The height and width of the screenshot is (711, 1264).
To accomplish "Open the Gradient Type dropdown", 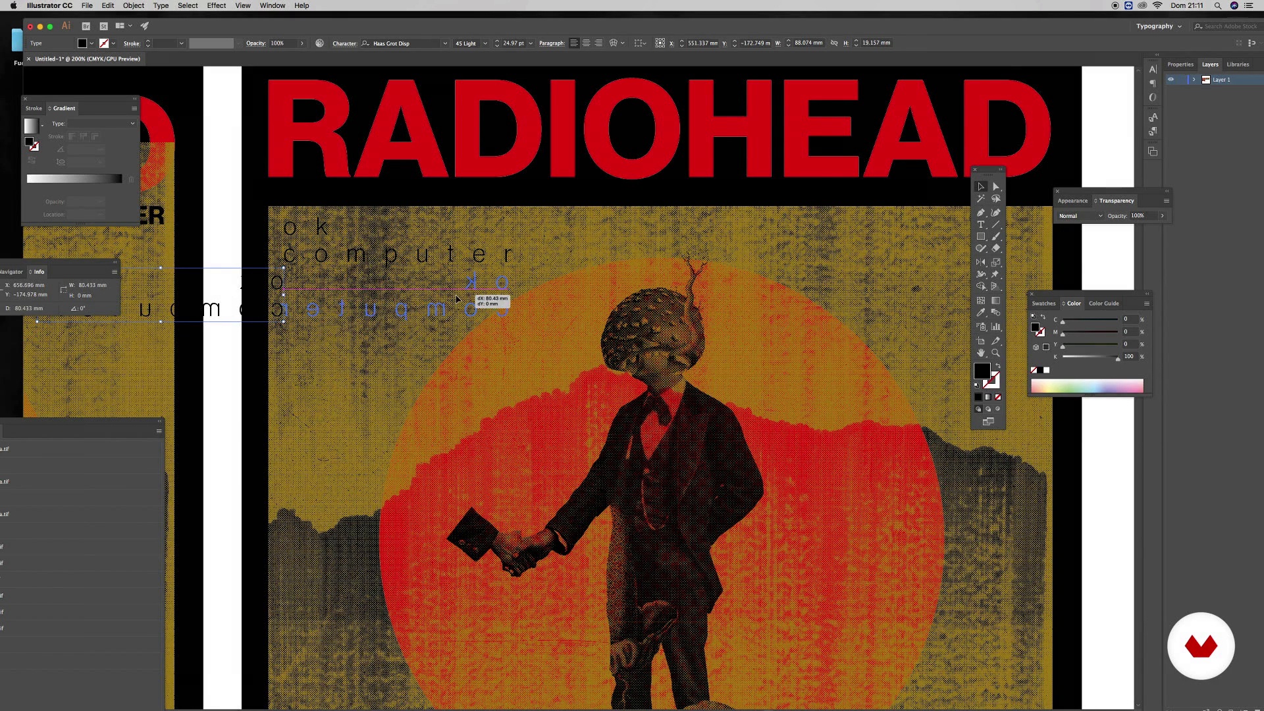I will point(103,124).
